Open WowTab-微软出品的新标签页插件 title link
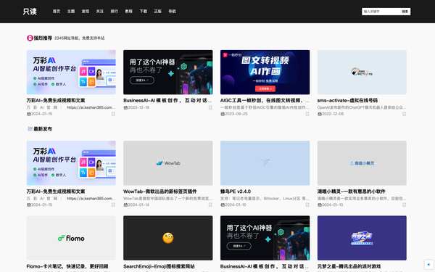 click(160, 191)
